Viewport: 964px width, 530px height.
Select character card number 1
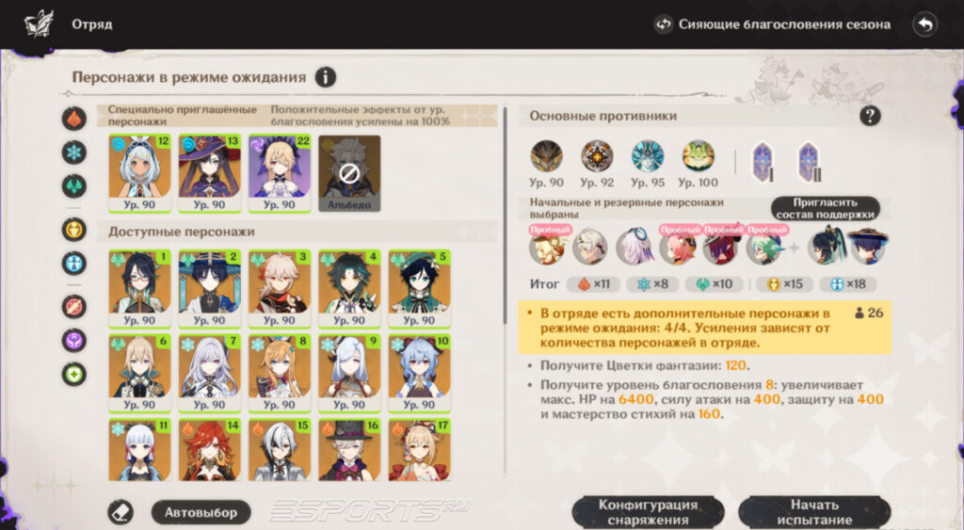tap(139, 289)
